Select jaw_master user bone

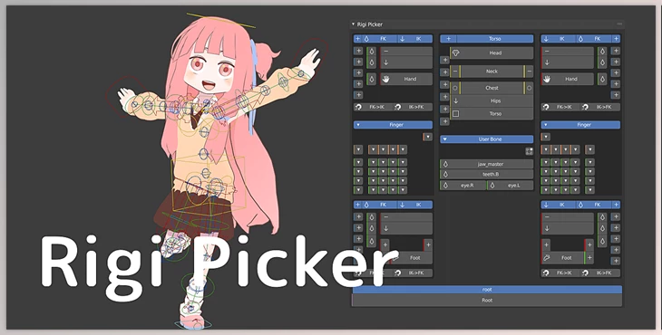[486, 164]
